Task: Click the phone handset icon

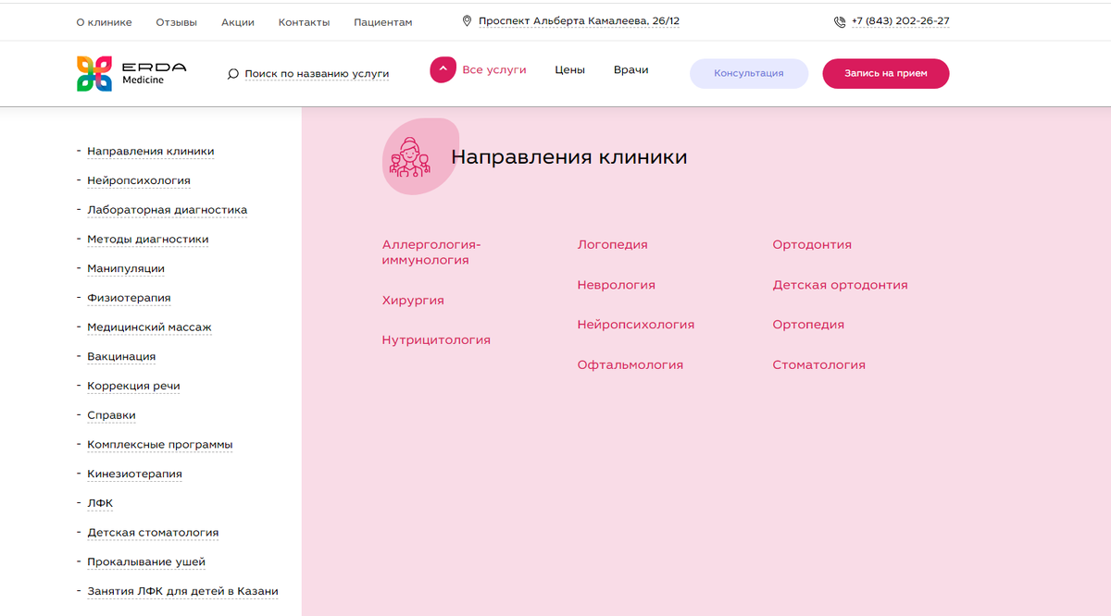Action: click(x=840, y=21)
